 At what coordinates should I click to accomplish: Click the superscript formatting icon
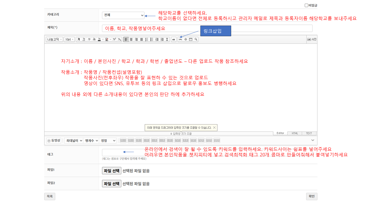[114, 39]
